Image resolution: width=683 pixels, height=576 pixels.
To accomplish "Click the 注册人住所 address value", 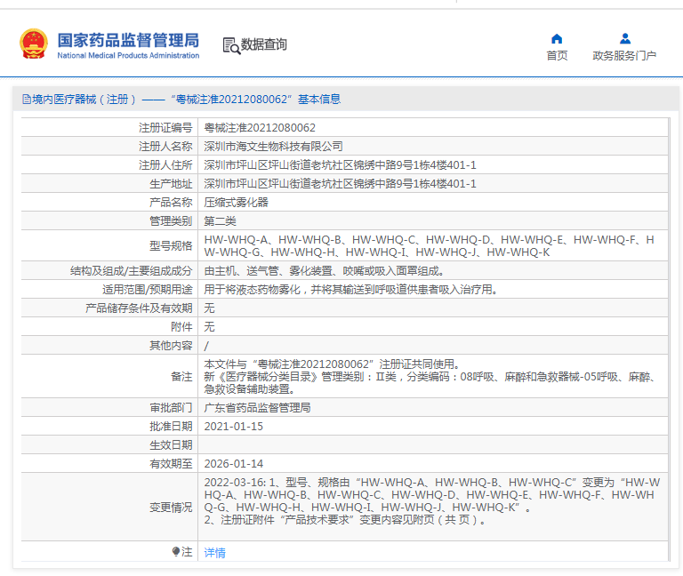I will [x=340, y=165].
